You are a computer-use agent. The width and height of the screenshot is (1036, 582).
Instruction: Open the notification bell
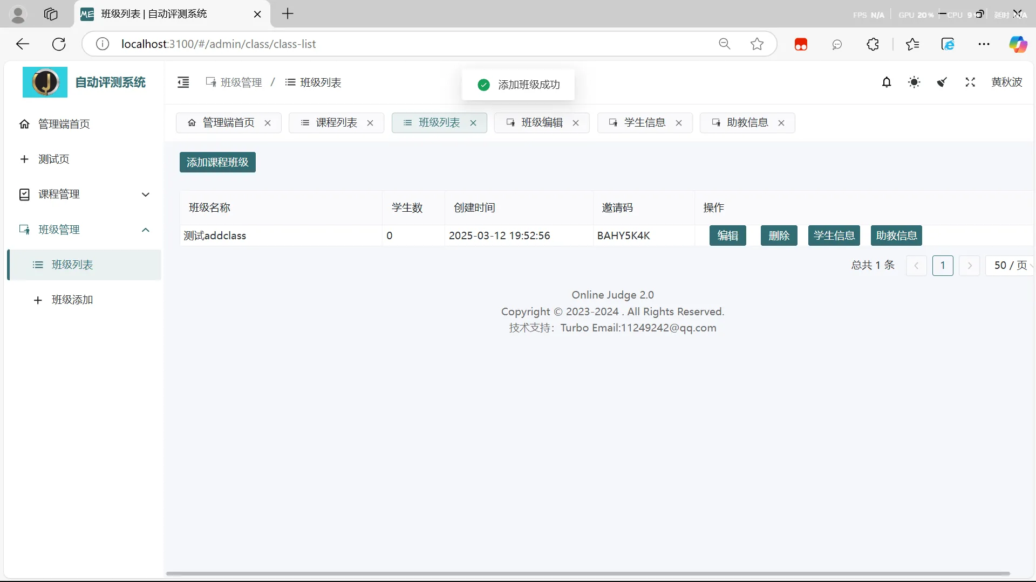887,82
